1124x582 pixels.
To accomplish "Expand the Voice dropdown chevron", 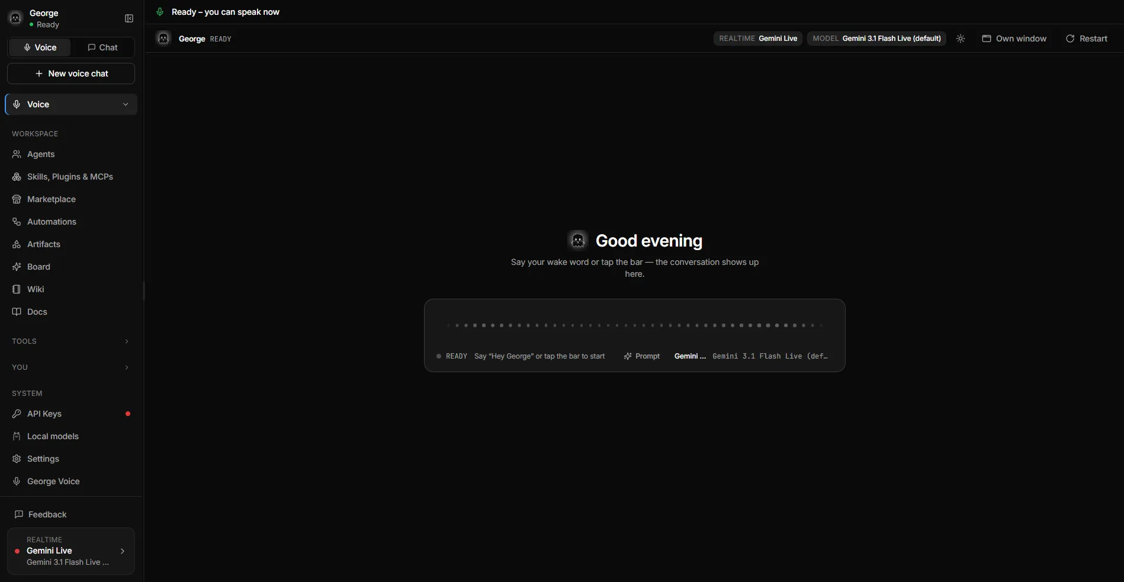I will (x=126, y=104).
